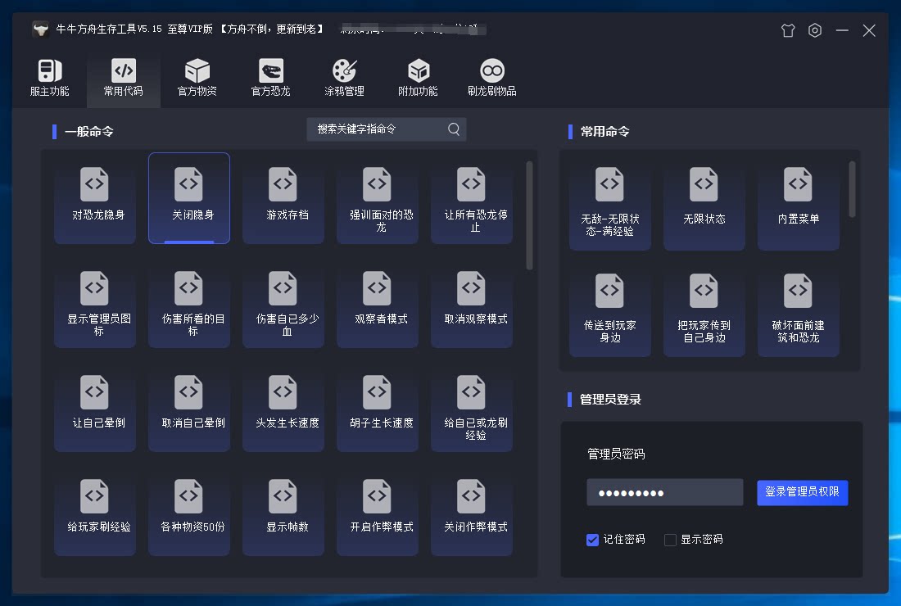The height and width of the screenshot is (606, 901).
Task: 切换到官方恐龙选项卡
Action: click(x=269, y=78)
